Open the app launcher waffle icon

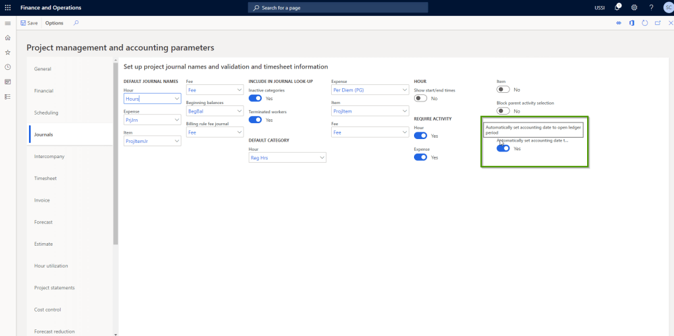[7, 7]
